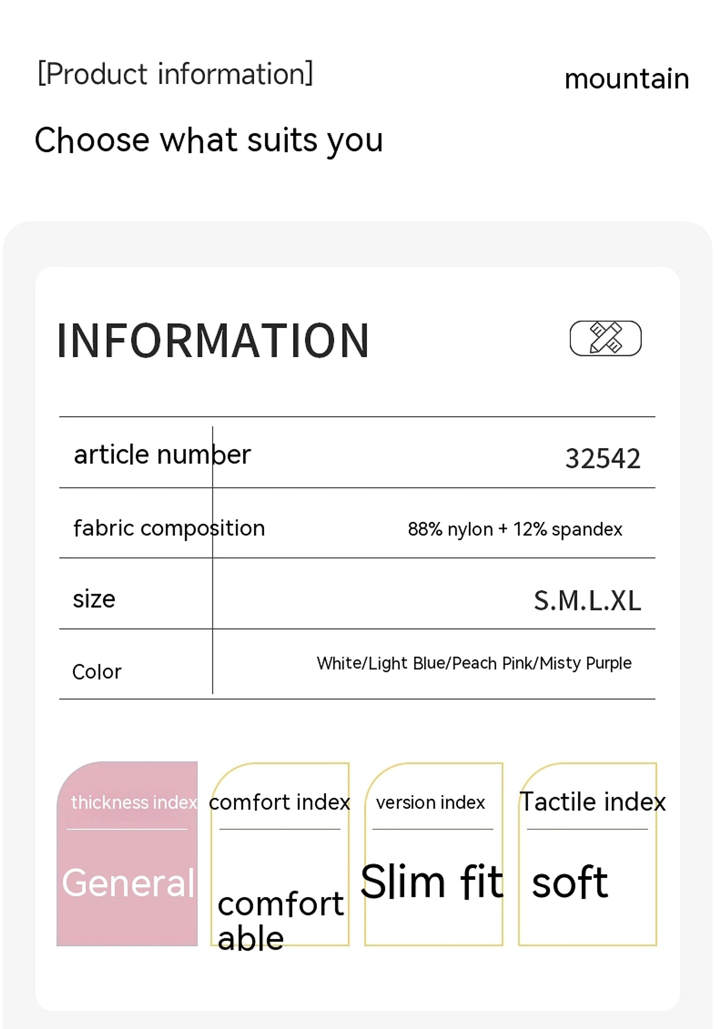Click the General thickness value
The image size is (719, 1029).
129,883
